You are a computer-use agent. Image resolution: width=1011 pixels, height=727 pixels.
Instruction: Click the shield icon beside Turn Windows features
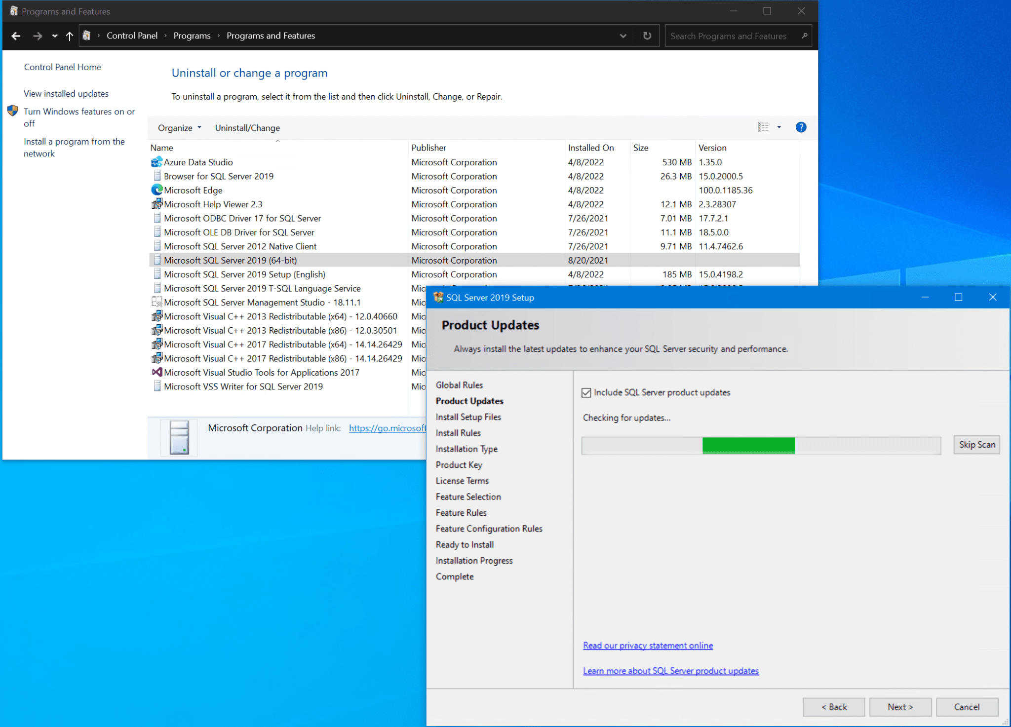pyautogui.click(x=12, y=111)
